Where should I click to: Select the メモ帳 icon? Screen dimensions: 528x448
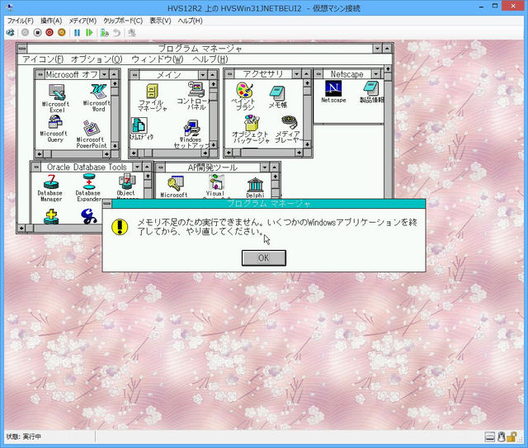[278, 97]
